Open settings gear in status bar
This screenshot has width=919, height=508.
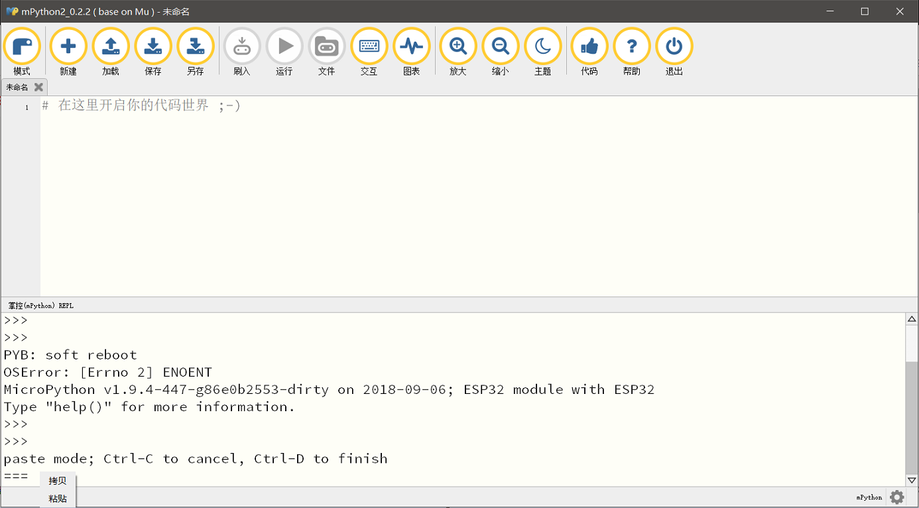click(897, 497)
